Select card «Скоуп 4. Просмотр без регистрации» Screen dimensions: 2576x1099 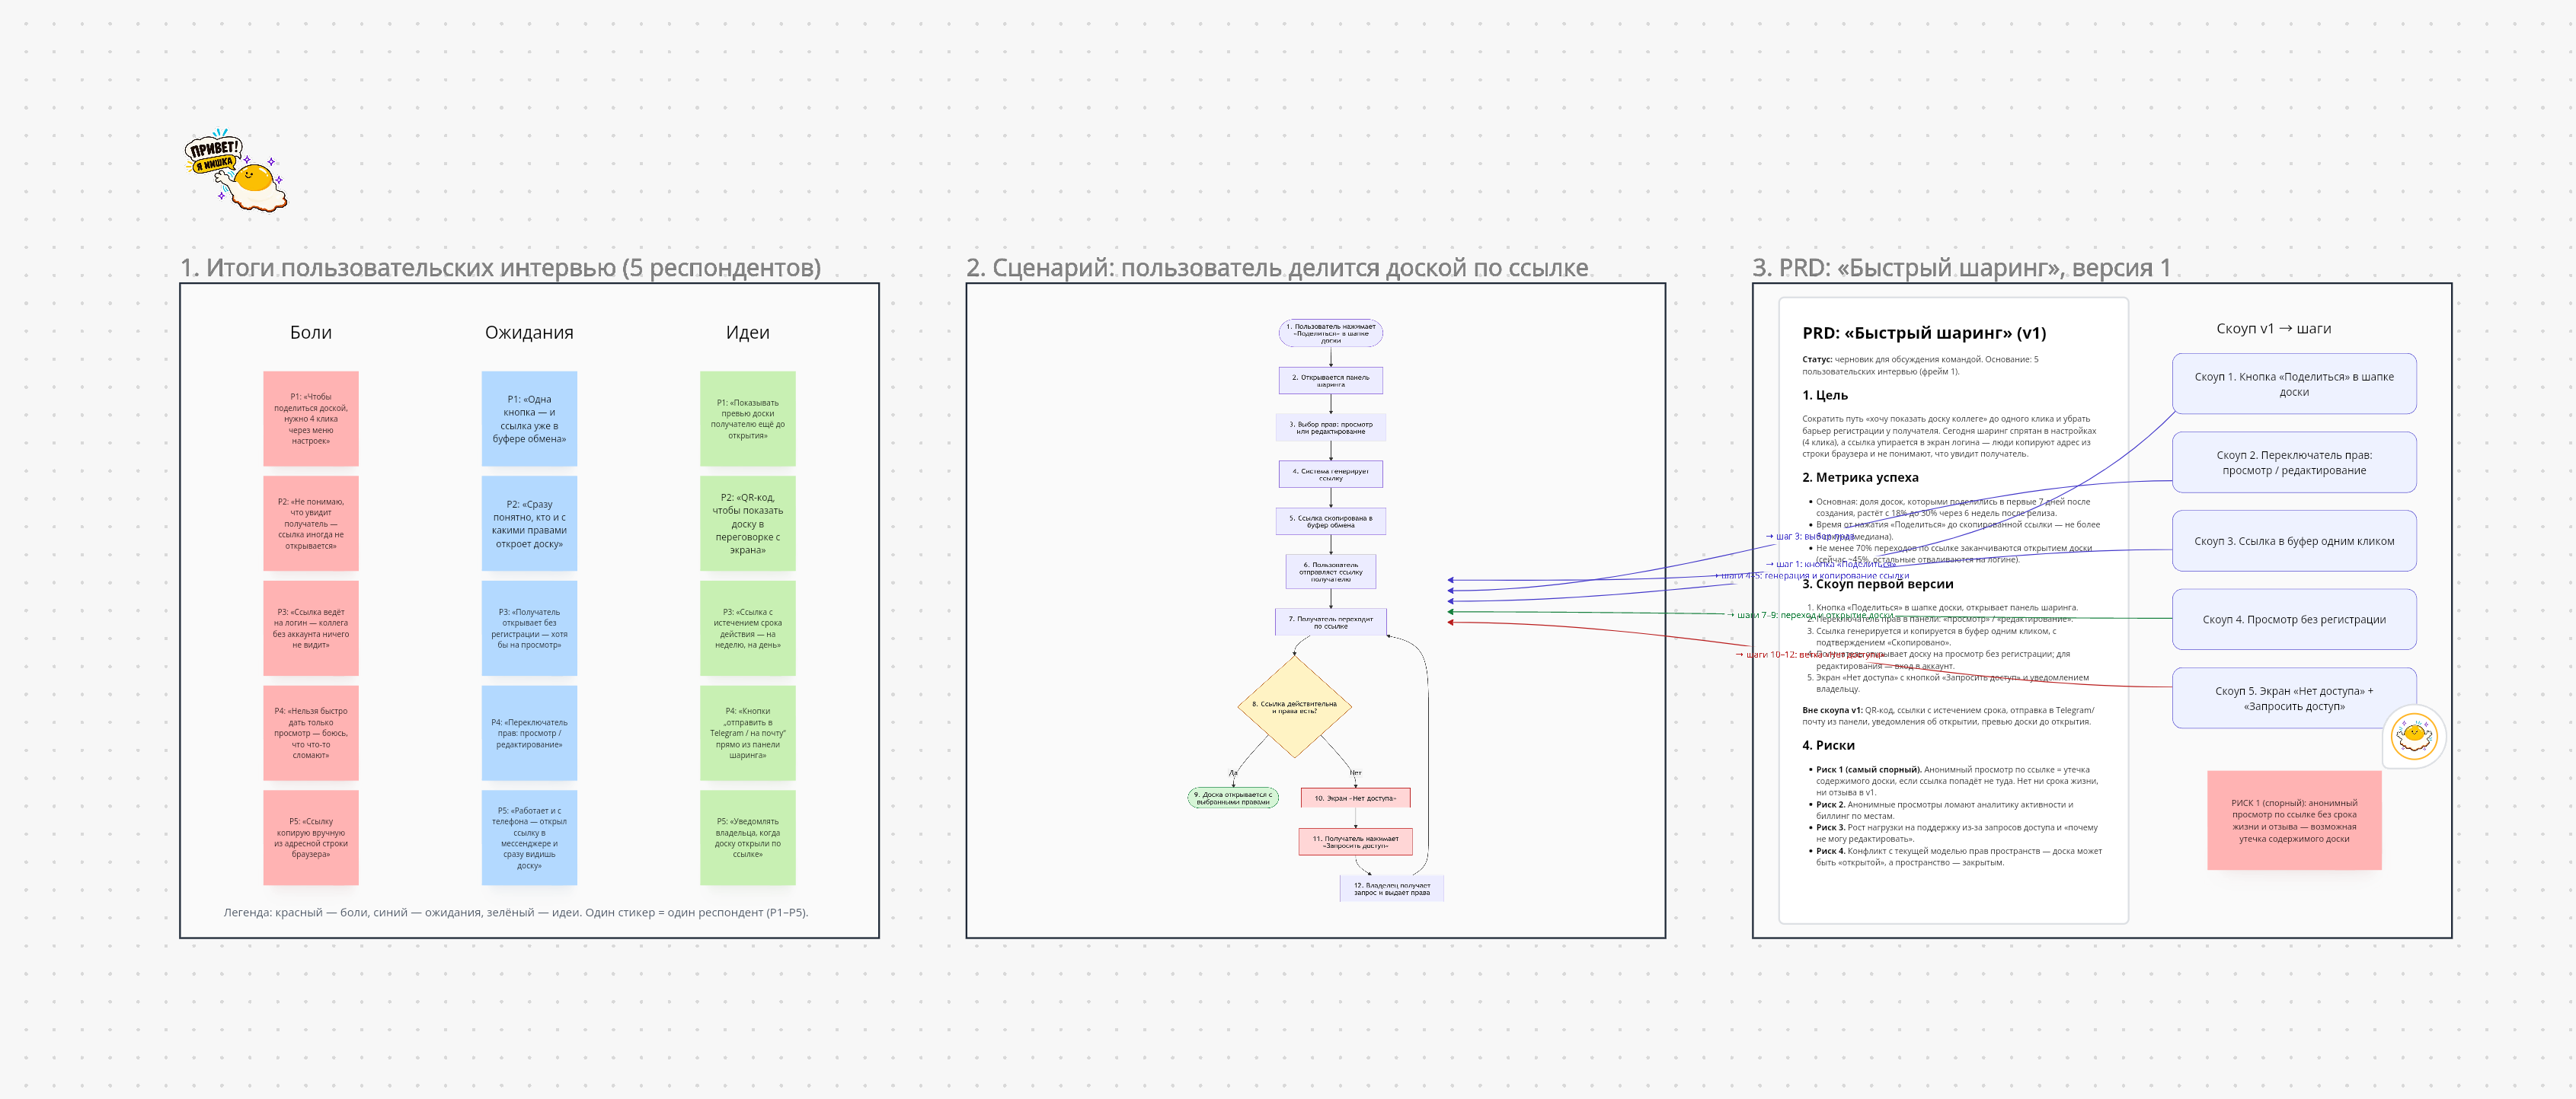tap(2294, 620)
